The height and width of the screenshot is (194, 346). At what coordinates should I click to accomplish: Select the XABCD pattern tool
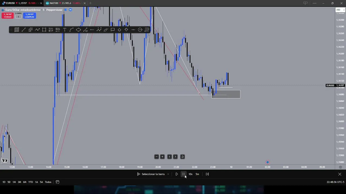point(99,30)
